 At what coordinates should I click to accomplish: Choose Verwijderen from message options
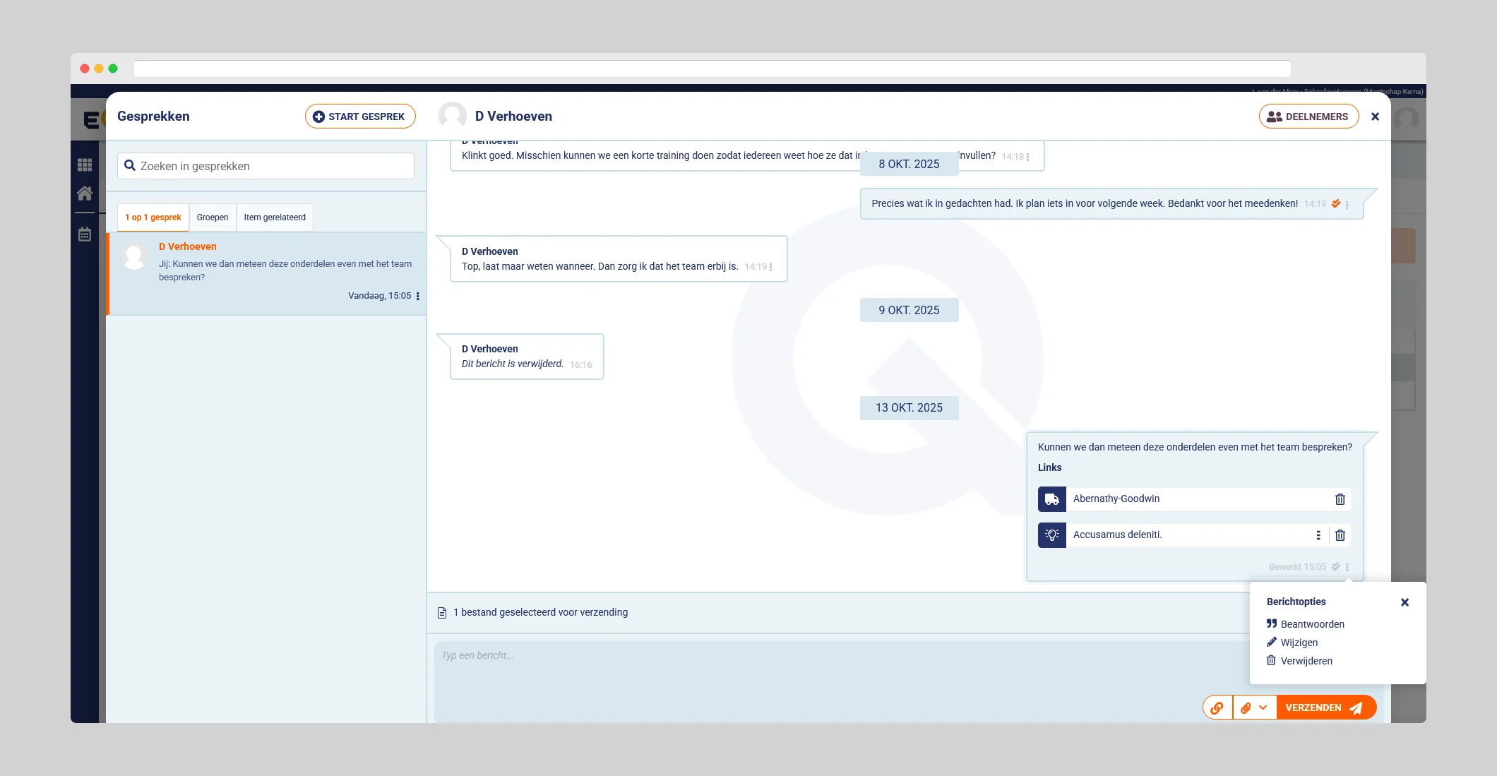click(x=1306, y=661)
